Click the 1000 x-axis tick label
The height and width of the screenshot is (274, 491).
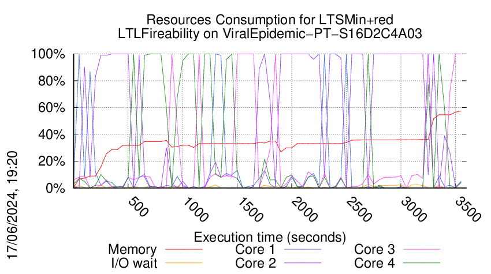click(x=195, y=209)
